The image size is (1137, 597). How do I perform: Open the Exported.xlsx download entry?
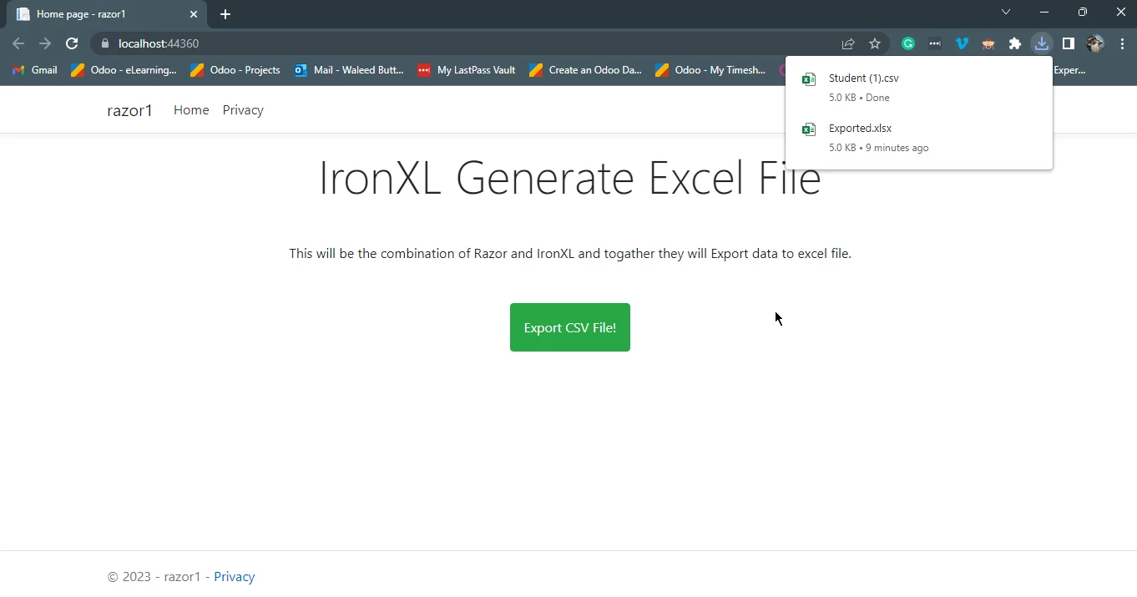click(x=860, y=129)
